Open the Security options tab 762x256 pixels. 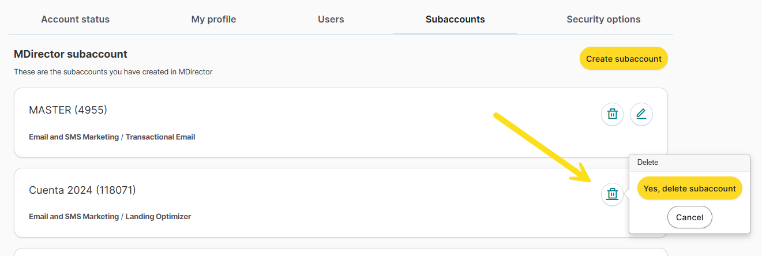pos(603,19)
